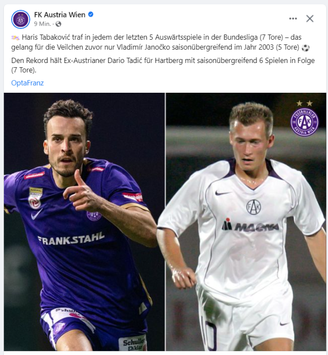Close the post with the X button
This screenshot has height=355, width=328.
[x=310, y=18]
